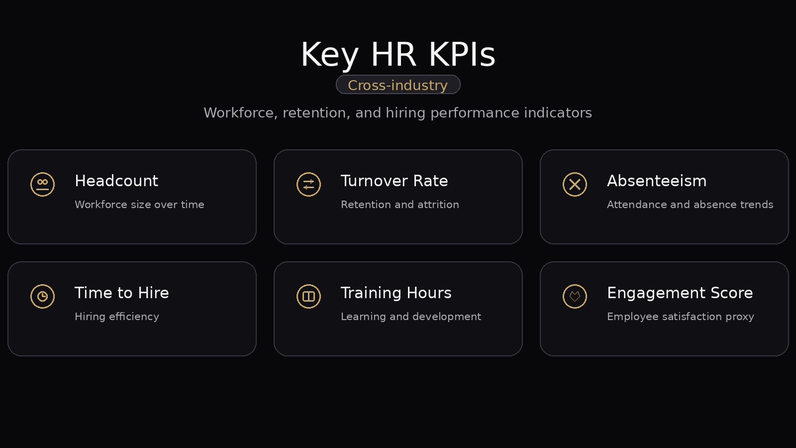This screenshot has height=448, width=796.
Task: Select the Engagement Score title
Action: coord(680,293)
